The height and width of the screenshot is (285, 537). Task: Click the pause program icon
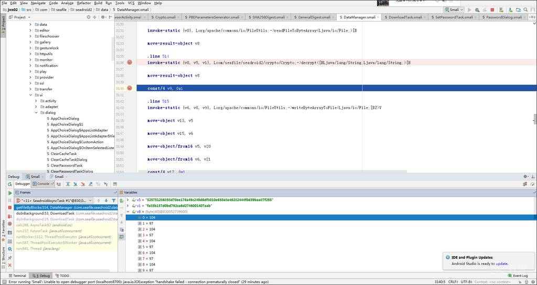click(9, 200)
